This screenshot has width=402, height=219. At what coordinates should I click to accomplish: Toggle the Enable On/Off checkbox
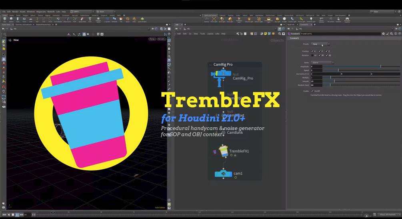(312, 91)
